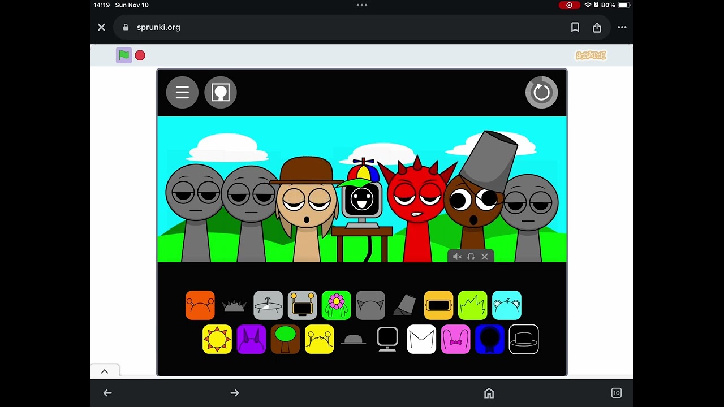Tap the three-dot multitasking control at top
This screenshot has width=724, height=407.
click(x=362, y=5)
